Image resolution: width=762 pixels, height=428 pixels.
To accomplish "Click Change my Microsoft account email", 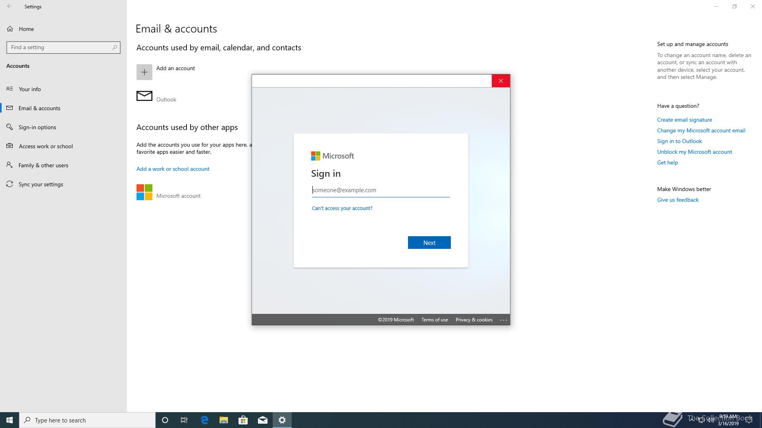I will [x=701, y=130].
